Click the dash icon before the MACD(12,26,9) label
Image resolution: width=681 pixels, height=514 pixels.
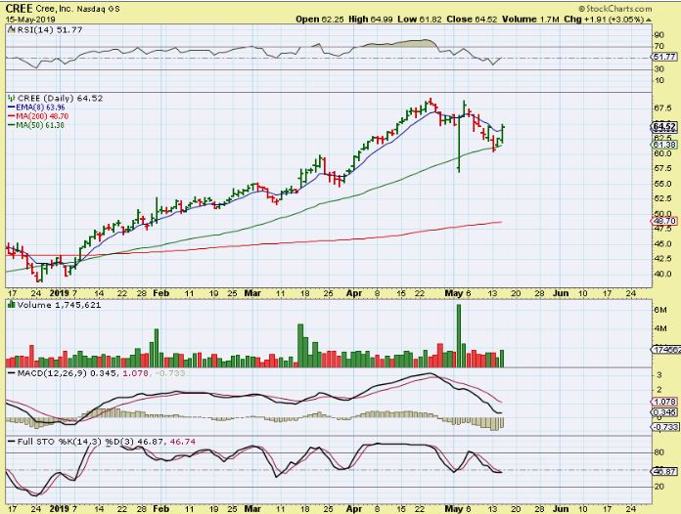(x=12, y=373)
